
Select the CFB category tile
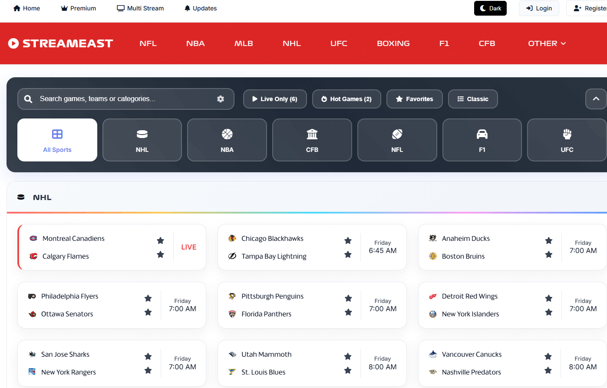coord(312,140)
